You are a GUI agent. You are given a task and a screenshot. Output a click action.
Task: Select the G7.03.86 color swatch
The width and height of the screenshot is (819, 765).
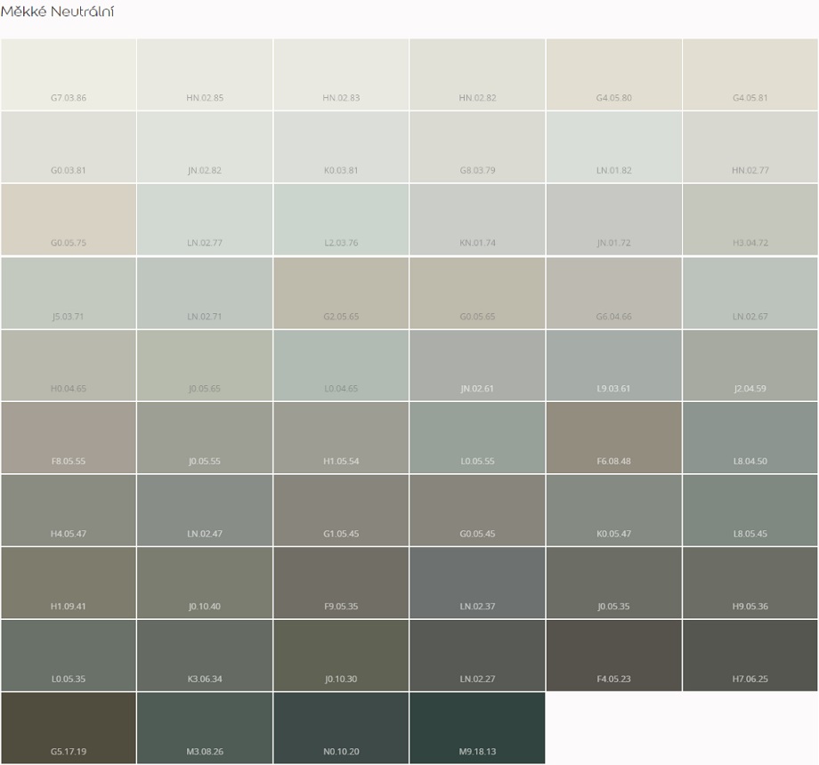tap(69, 75)
